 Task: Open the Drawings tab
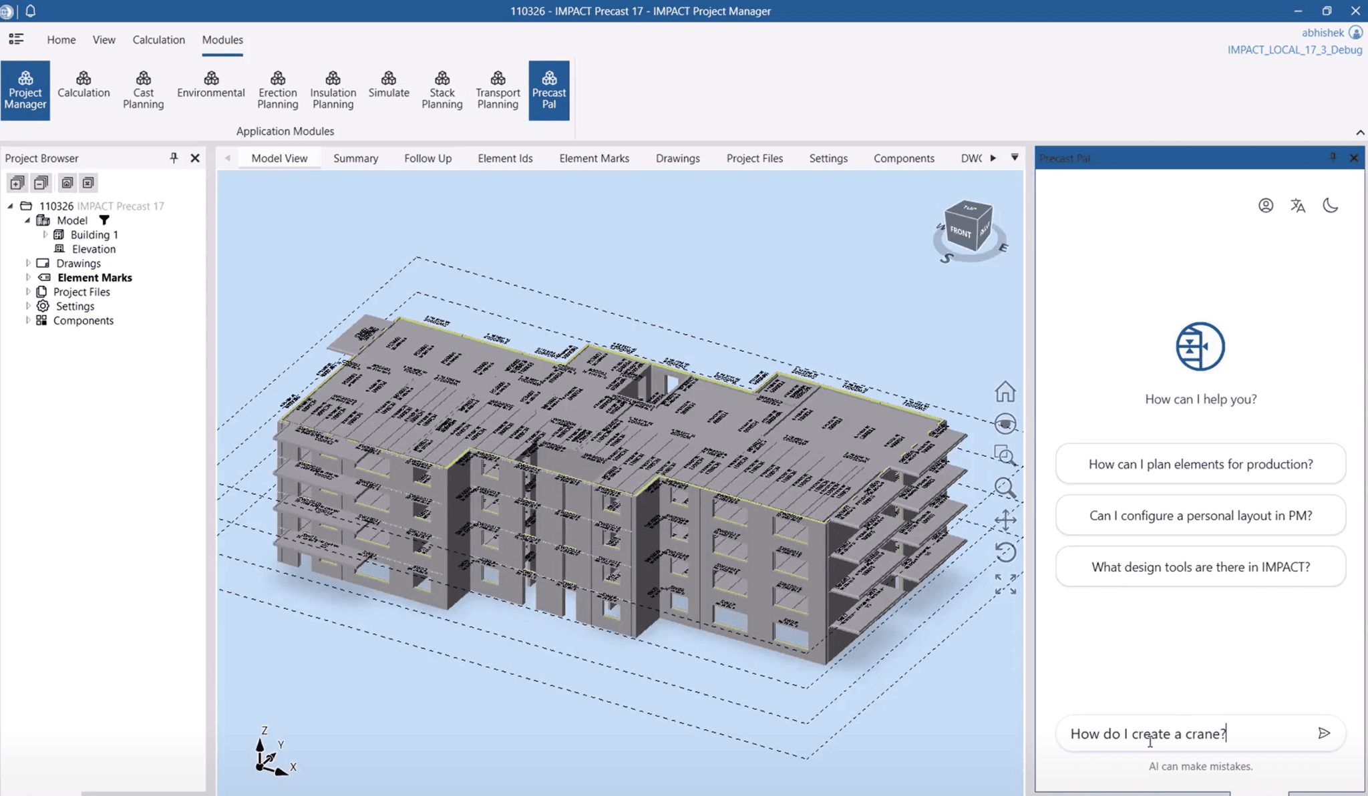pos(678,158)
